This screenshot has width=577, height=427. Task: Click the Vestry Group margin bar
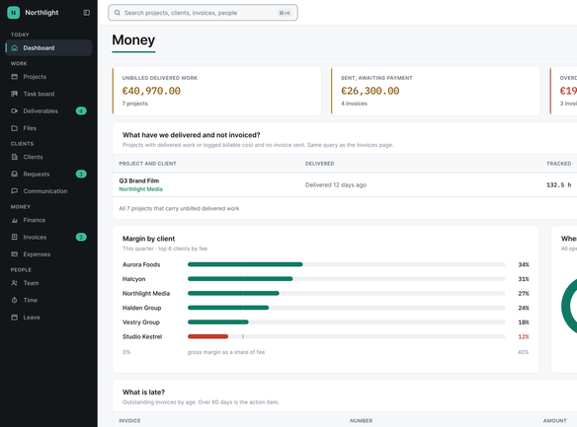click(x=218, y=322)
